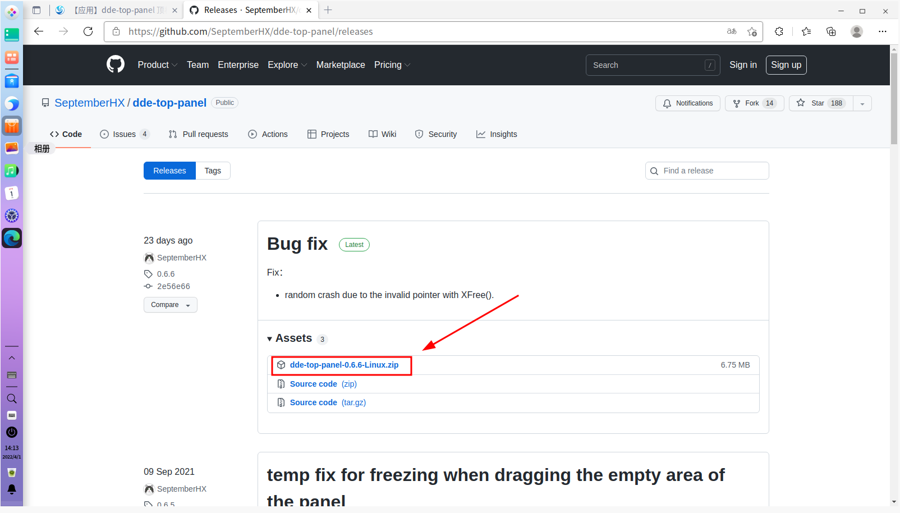Open the Enterprise navigation link
This screenshot has height=513, width=900.
pyautogui.click(x=238, y=65)
